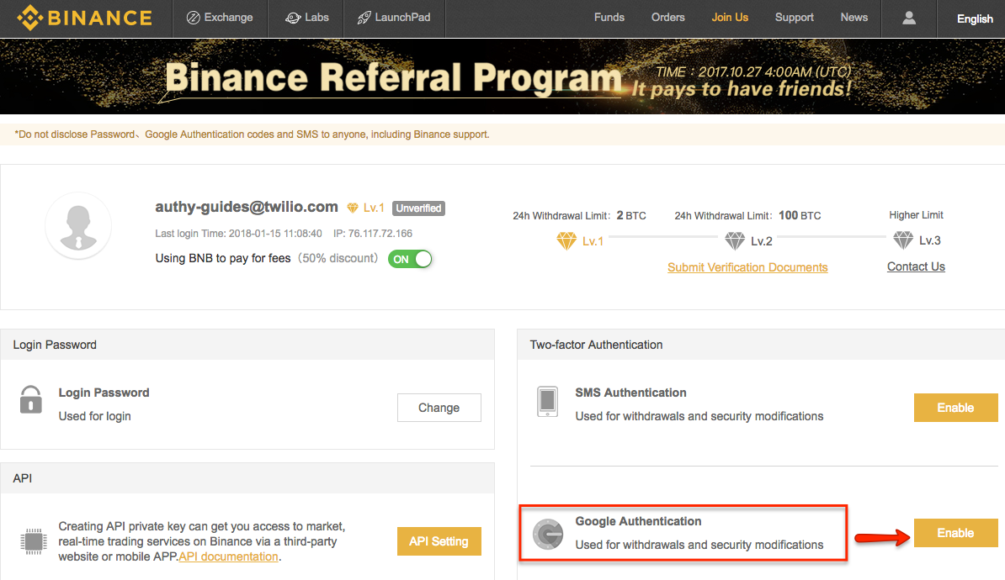Click the Contact Us link
The height and width of the screenshot is (580, 1005).
[x=916, y=266]
